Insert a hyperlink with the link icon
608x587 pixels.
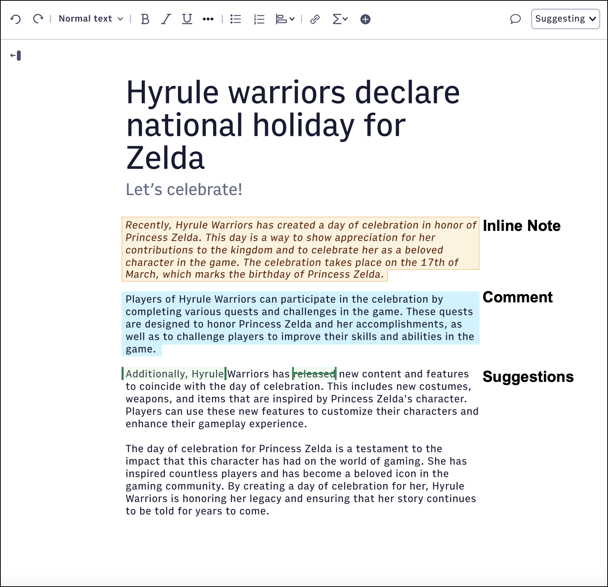[x=315, y=19]
